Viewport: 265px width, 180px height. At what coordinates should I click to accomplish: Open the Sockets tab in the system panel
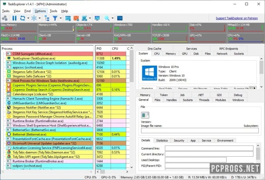pyautogui.click(x=239, y=54)
